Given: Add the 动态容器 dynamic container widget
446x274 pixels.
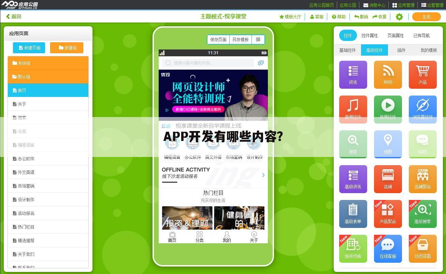Looking at the screenshot, I should [423, 249].
